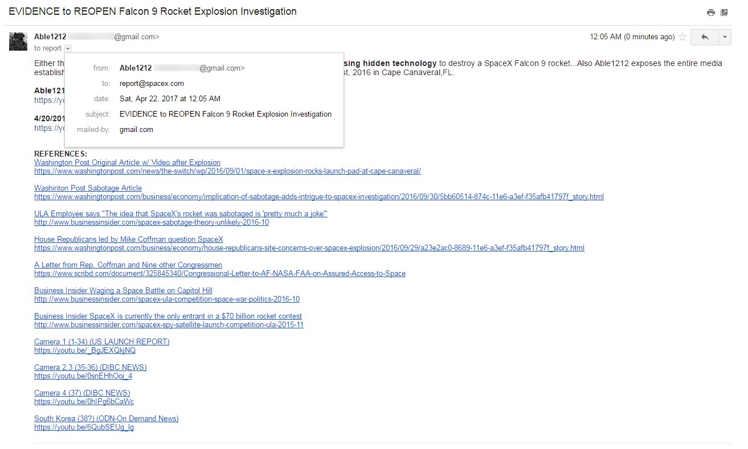Open the scribd.com Congressional Letter URL
This screenshot has height=449, width=748.
(x=220, y=274)
